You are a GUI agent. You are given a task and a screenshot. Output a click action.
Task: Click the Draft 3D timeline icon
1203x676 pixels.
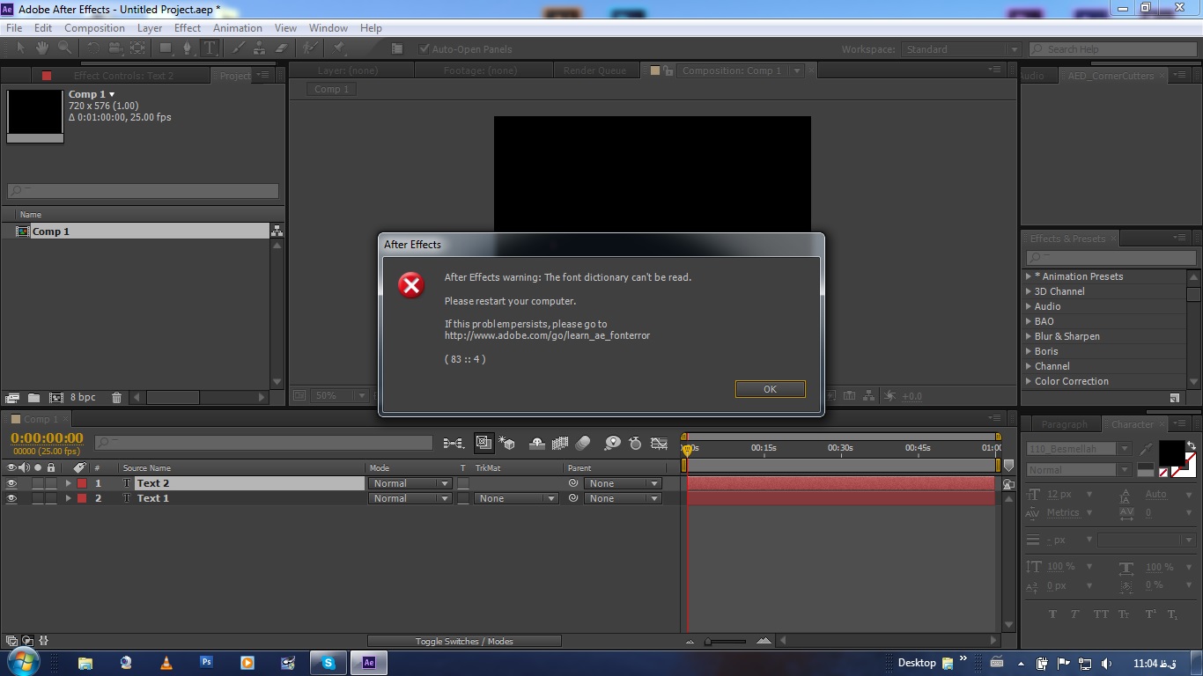click(x=506, y=444)
